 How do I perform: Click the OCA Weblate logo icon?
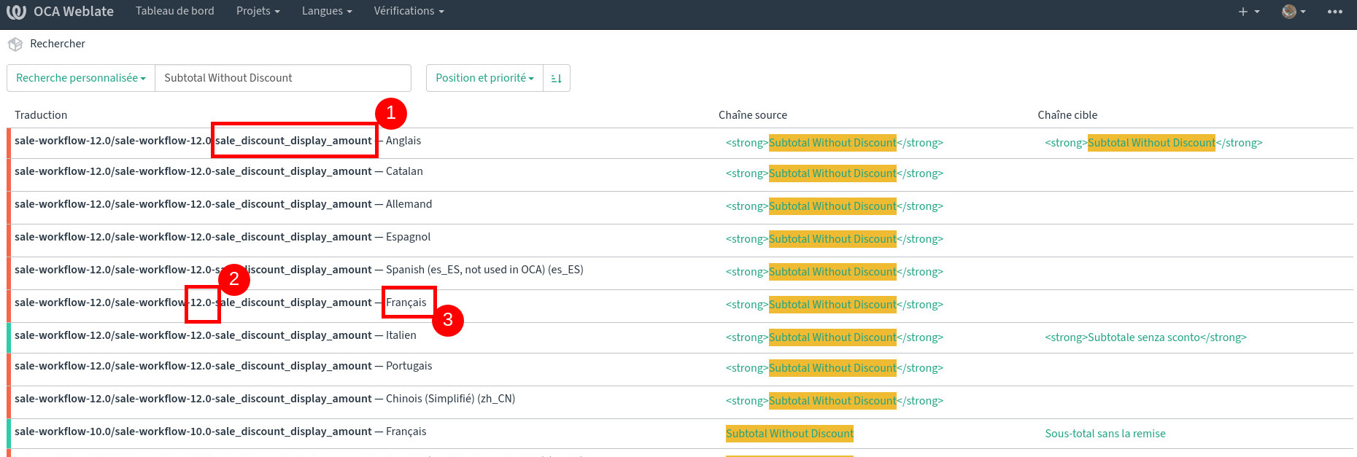(17, 12)
